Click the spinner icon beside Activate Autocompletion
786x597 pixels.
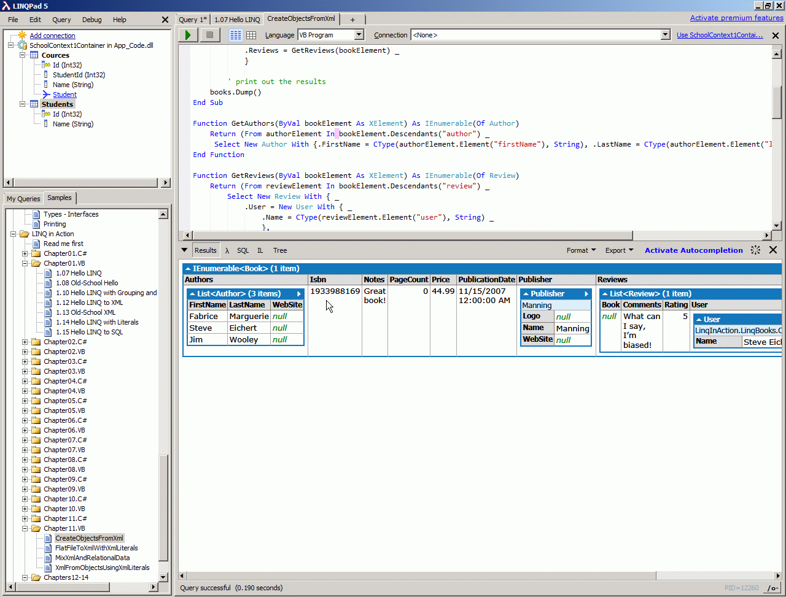tap(755, 250)
